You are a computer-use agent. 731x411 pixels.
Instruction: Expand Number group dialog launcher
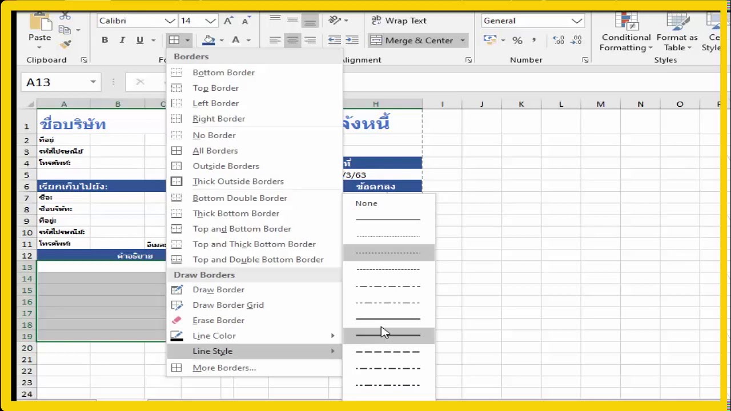pos(585,60)
